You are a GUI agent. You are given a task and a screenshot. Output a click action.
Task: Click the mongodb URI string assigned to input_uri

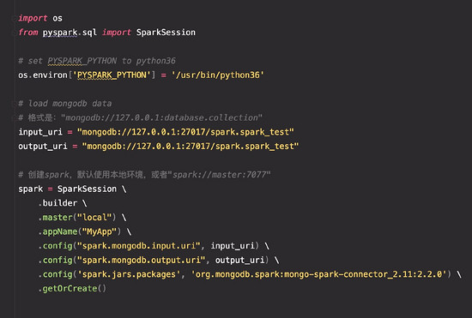coord(185,132)
